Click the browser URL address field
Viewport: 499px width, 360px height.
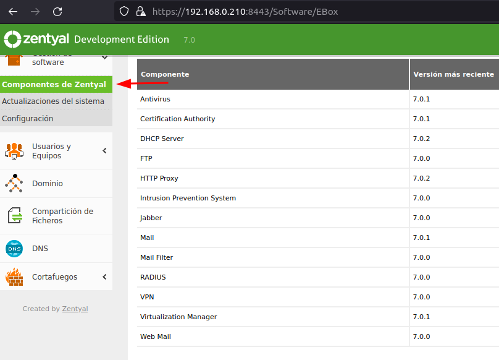(306, 12)
